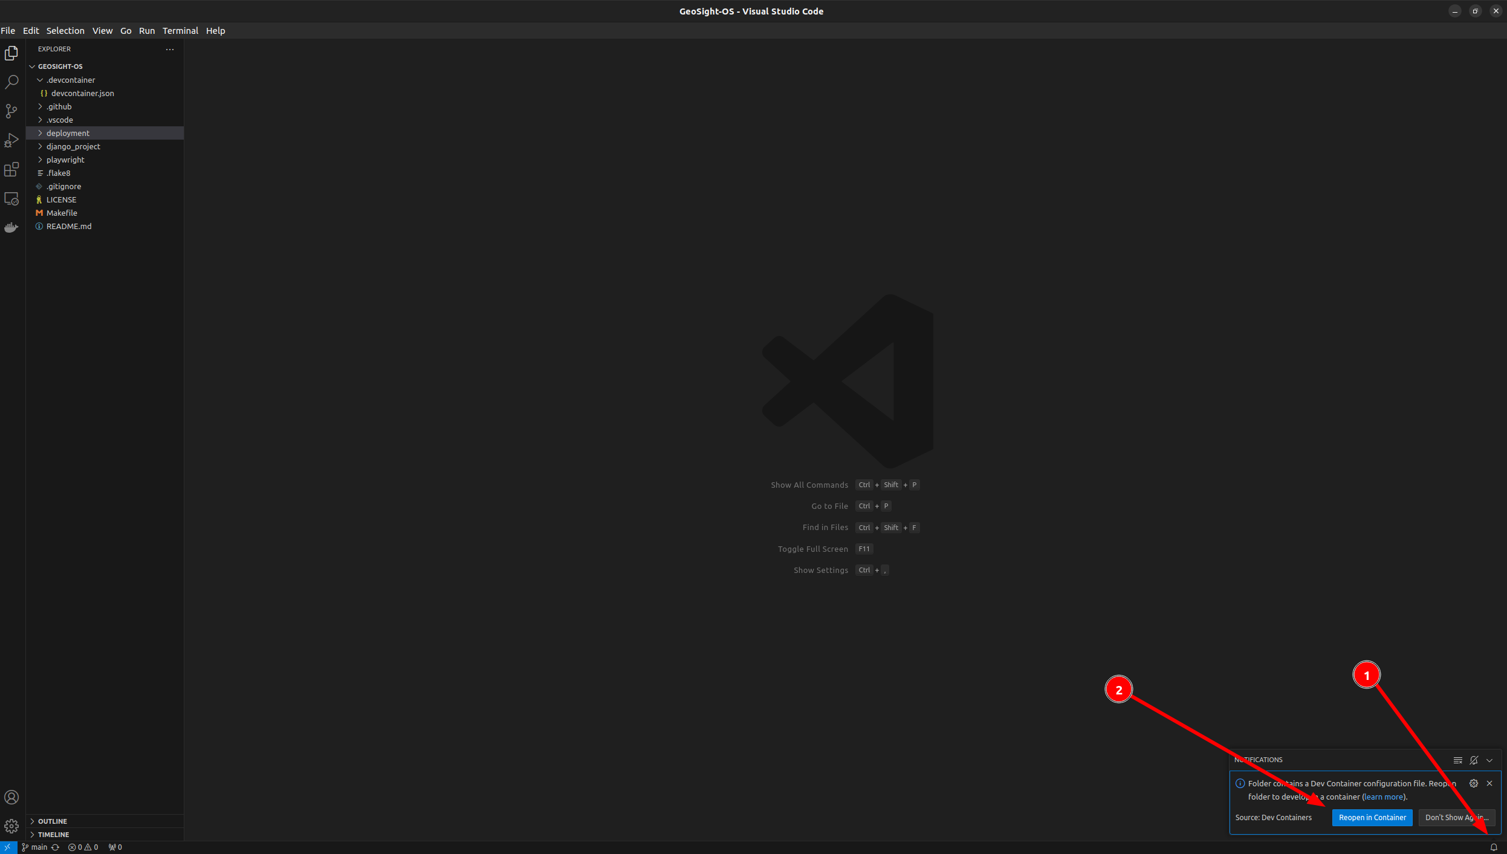Open the learn more link
1507x854 pixels.
1384,797
